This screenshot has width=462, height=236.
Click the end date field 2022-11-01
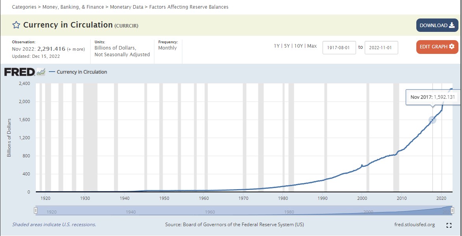[x=381, y=48]
